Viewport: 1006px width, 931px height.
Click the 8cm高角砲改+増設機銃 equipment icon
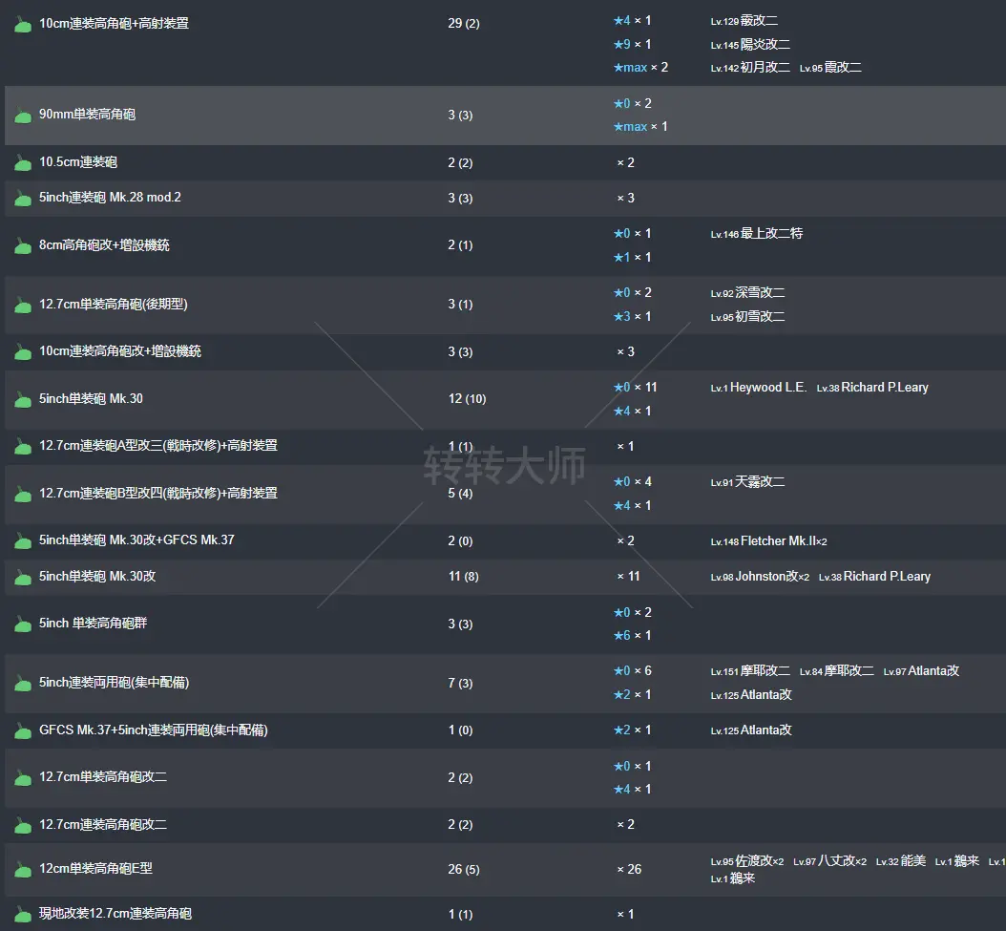[23, 246]
